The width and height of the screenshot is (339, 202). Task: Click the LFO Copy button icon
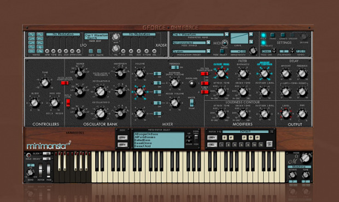click(x=91, y=51)
